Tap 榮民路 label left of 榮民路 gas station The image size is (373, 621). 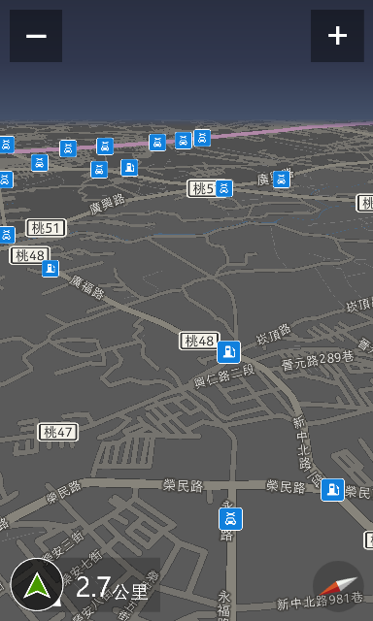(286, 487)
